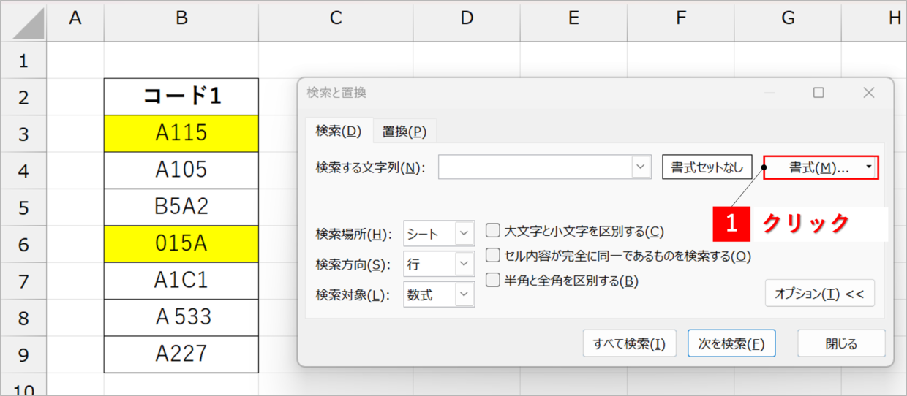Switch to the 置換(P) tab
Viewport: 907px width, 396px height.
[404, 132]
